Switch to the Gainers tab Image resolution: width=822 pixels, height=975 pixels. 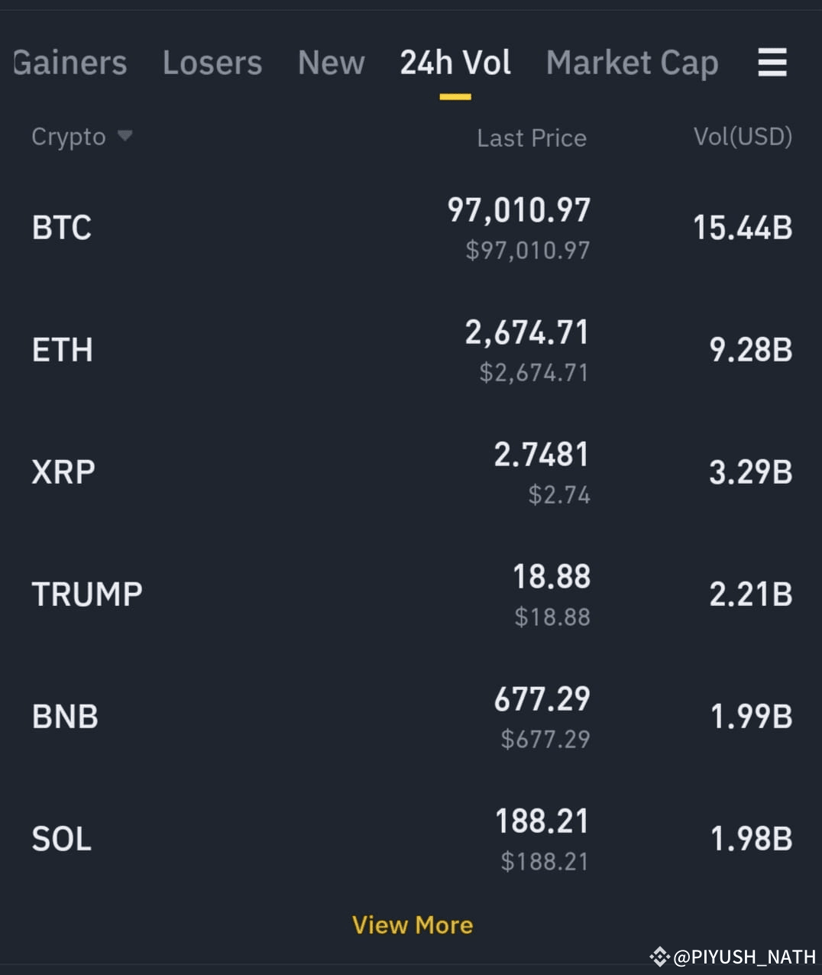(x=70, y=63)
